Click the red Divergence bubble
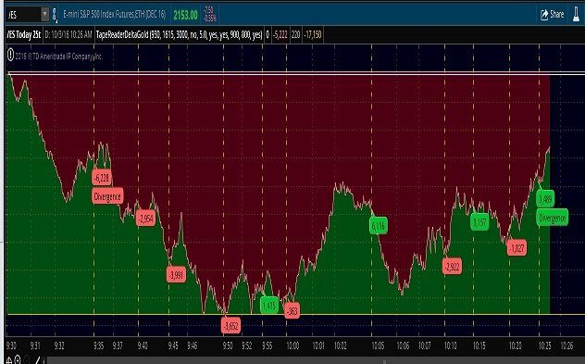This screenshot has height=364, width=585. pyautogui.click(x=107, y=196)
